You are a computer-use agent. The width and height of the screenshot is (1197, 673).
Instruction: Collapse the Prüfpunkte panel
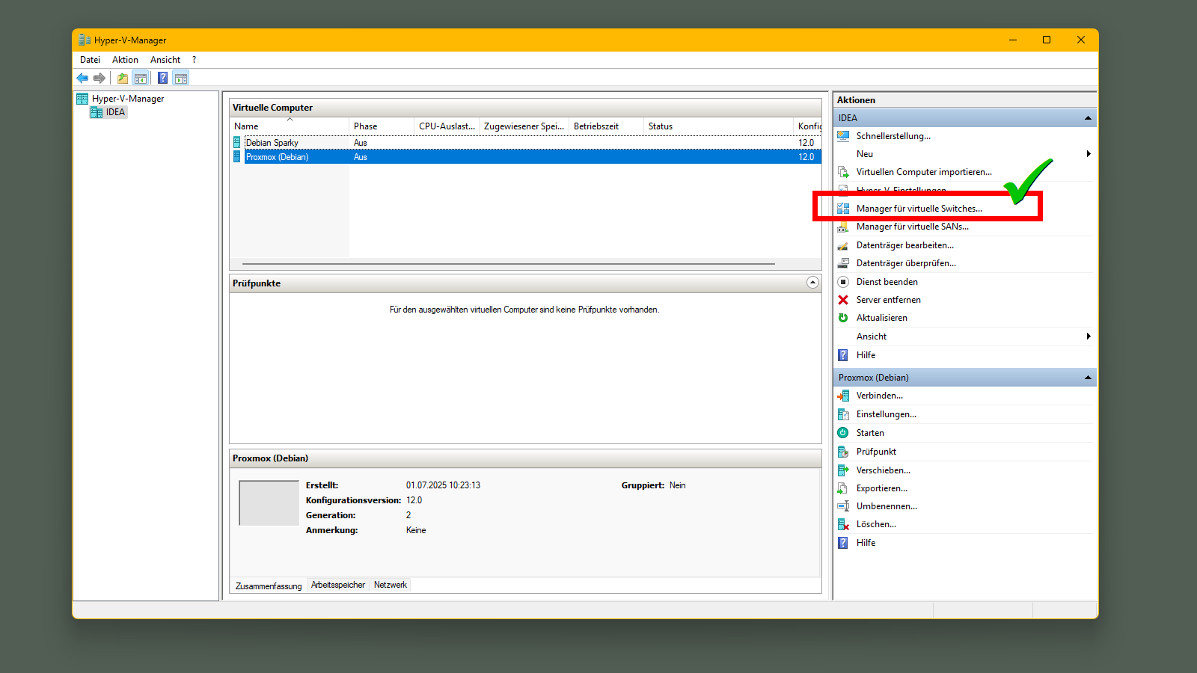(812, 283)
